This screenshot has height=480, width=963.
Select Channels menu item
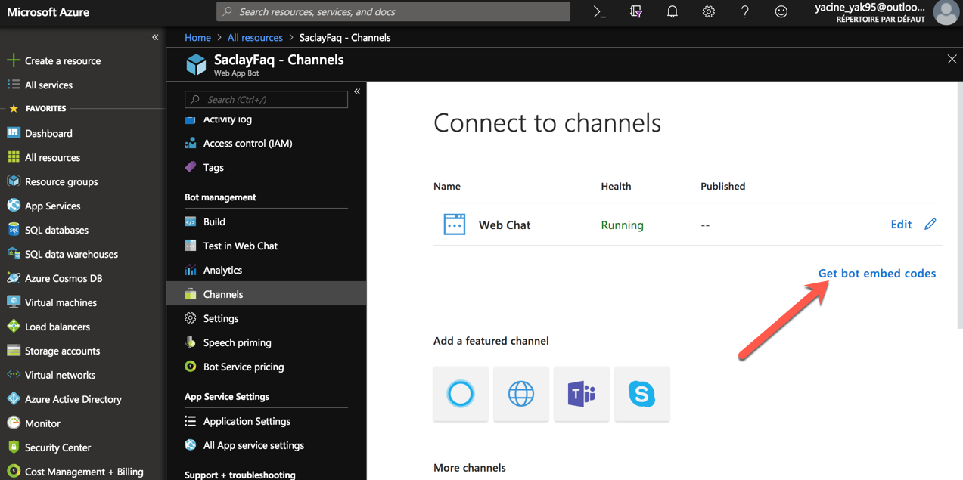(266, 294)
